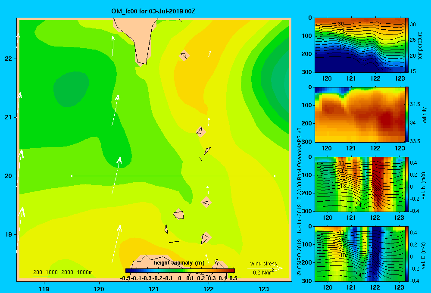Click the dark green low anomaly eddy west of Taiwan
The image size is (431, 293).
(71, 88)
